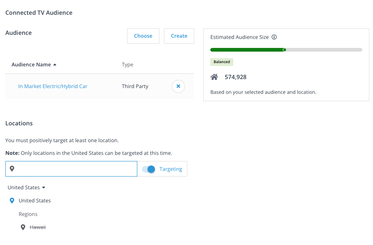Screen dimensions: 373x245
Task: Click the Targeting label text
Action: [171, 169]
